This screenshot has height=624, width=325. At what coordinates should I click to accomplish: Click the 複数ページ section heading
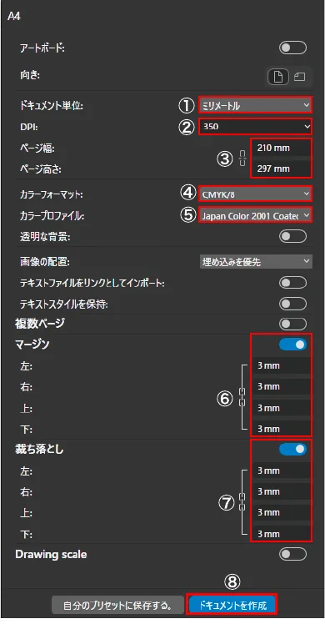[39, 323]
